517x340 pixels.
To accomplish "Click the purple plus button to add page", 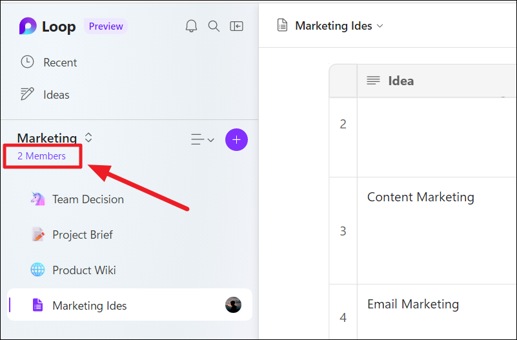I will tap(236, 140).
